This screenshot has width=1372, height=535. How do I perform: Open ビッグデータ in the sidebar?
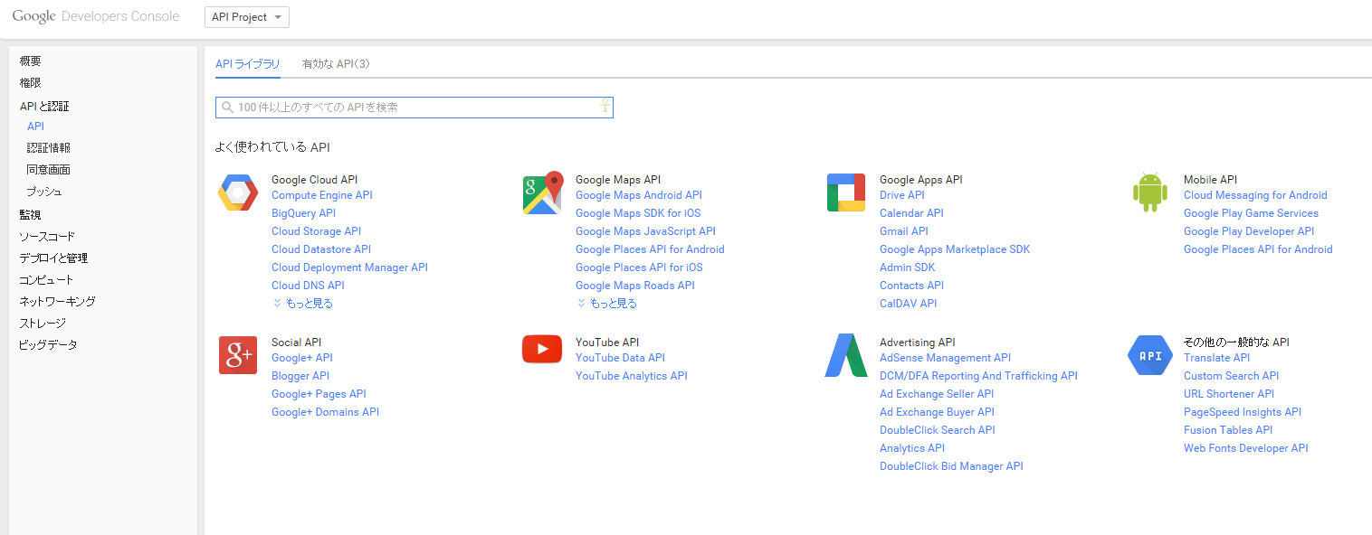49,345
